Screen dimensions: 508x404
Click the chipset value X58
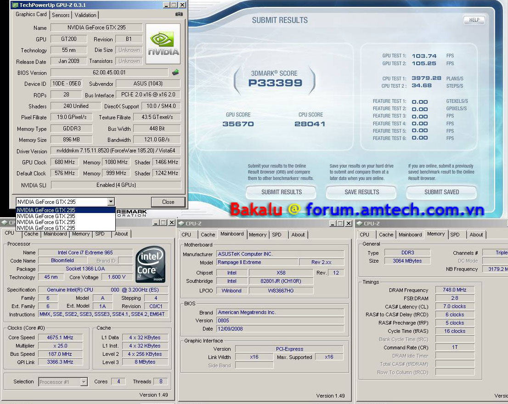click(x=281, y=273)
